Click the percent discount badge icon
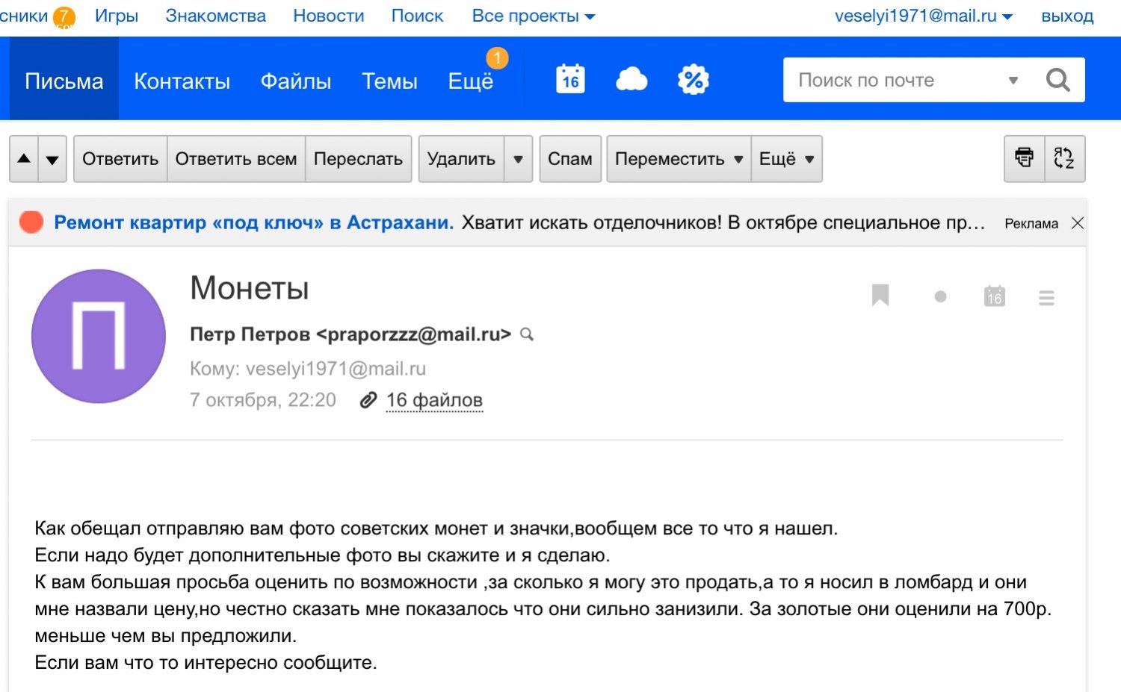Viewport: 1121px width, 692px height. click(x=693, y=79)
